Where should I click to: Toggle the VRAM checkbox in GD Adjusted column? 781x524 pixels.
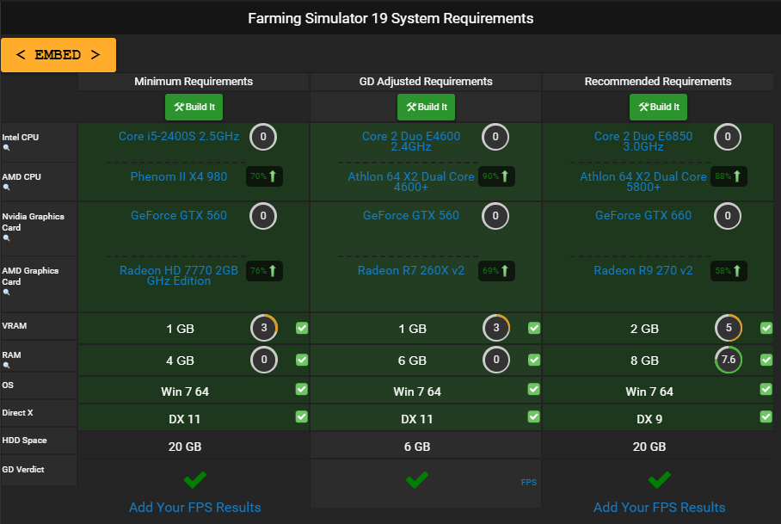(x=534, y=328)
